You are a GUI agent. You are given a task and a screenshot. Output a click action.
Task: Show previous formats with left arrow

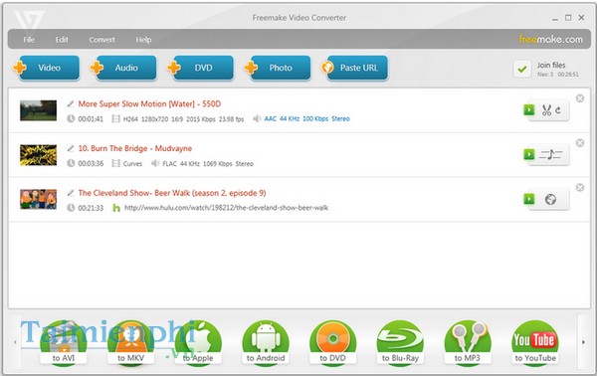click(x=15, y=342)
